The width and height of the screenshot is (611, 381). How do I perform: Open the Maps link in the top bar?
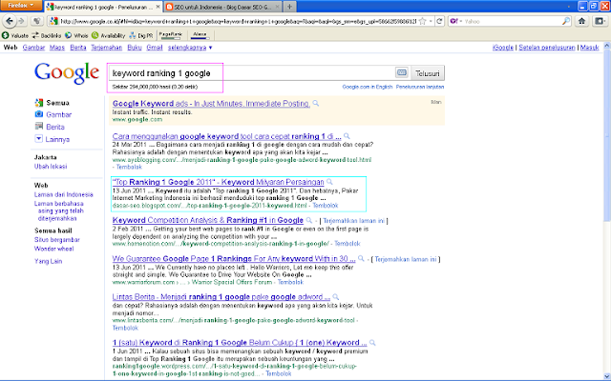(x=57, y=48)
